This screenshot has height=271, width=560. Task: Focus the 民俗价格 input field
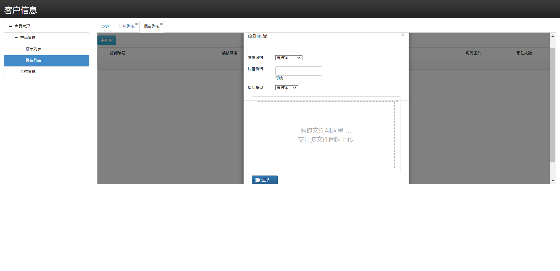[x=299, y=71]
